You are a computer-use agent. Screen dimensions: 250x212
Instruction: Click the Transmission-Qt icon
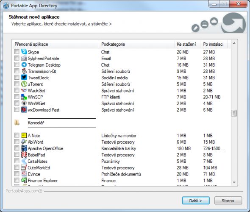(24, 71)
